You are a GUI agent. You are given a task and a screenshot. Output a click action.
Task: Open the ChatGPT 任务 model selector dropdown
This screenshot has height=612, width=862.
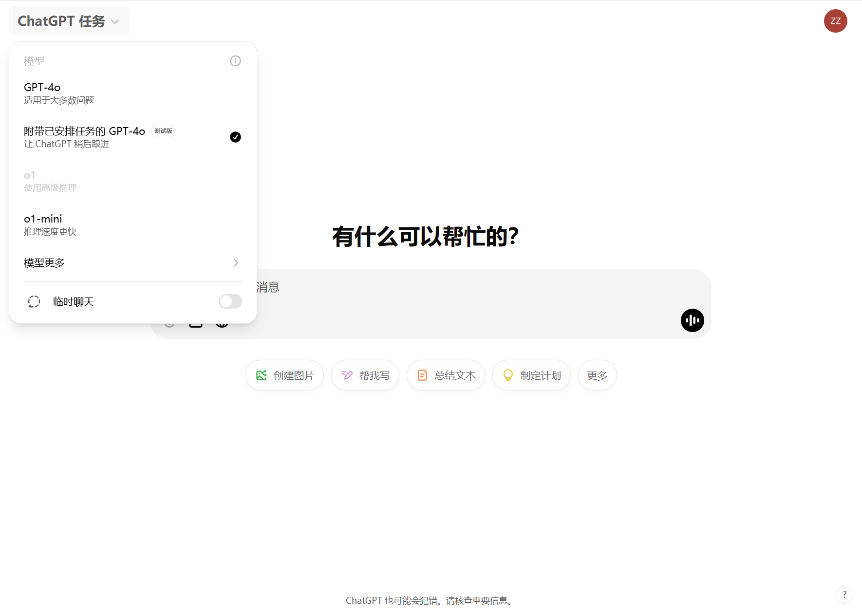tap(69, 21)
